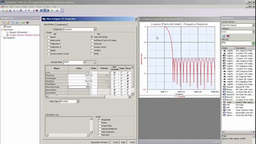Click the first green toolbar icon
Viewport: 256px width, 144px height.
coord(3,10)
